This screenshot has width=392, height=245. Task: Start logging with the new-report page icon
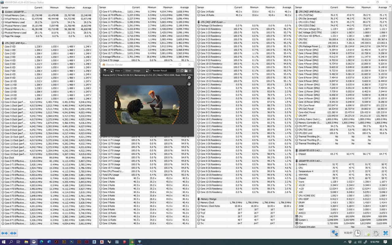367,233
